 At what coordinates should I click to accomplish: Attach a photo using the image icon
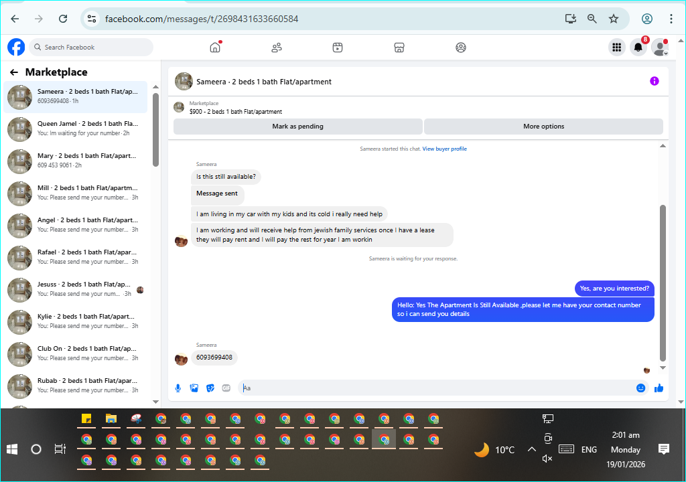tap(194, 388)
